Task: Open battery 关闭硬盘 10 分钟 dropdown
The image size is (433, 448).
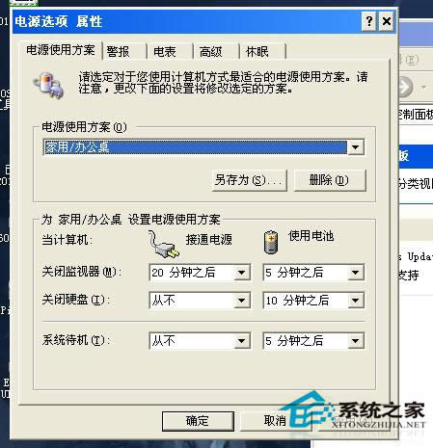Action: click(x=356, y=301)
